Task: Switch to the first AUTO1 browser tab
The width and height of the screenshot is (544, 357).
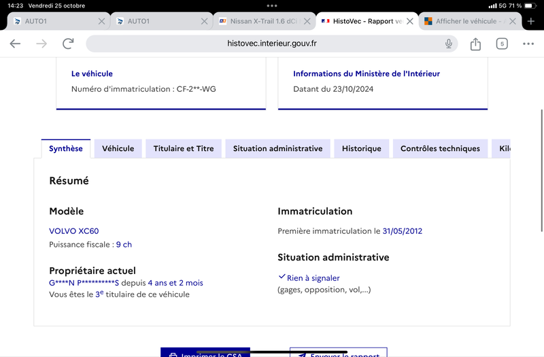Action: click(x=59, y=22)
